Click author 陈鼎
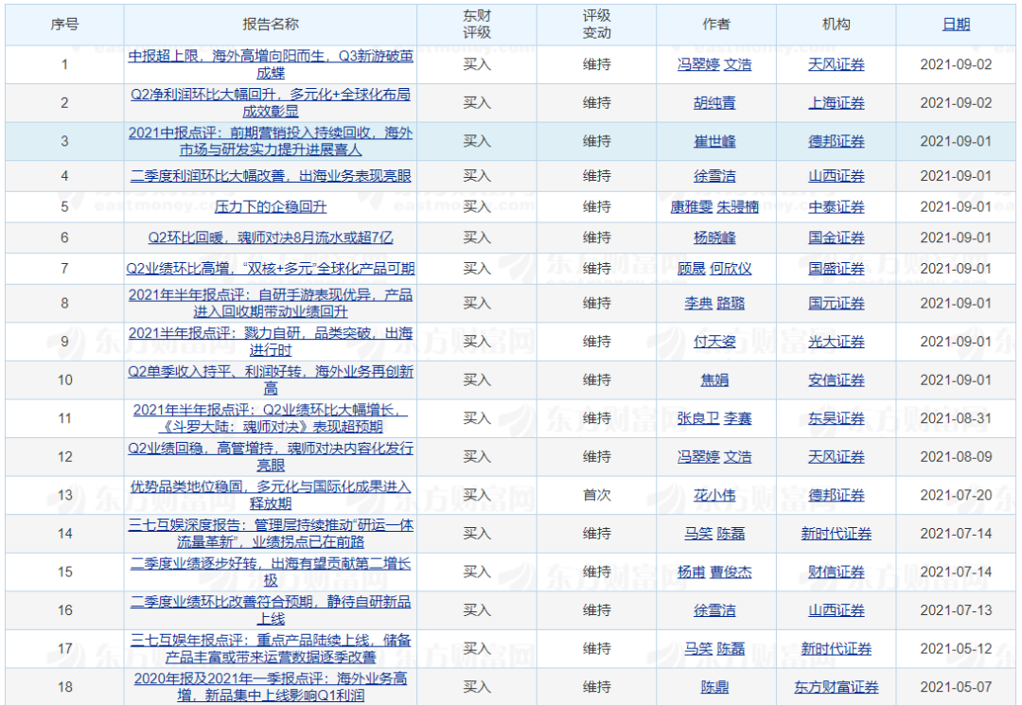The width and height of the screenshot is (1022, 705). click(714, 687)
